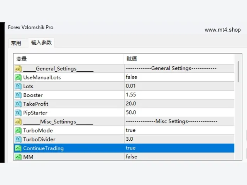Click the numeric icon next to Lots
The image size is (247, 185).
click(x=18, y=86)
